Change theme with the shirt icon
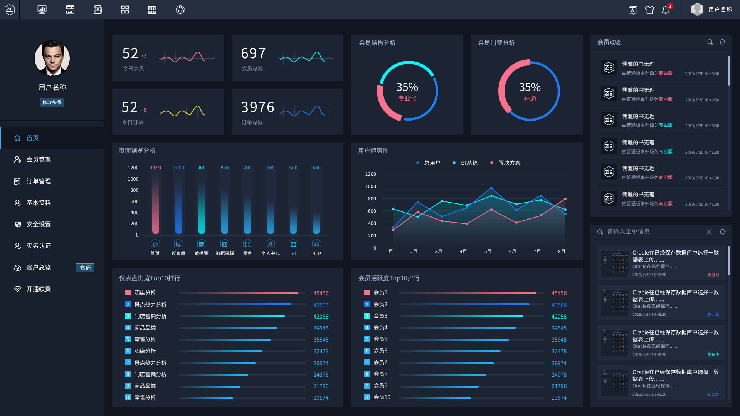The width and height of the screenshot is (740, 416). [649, 10]
